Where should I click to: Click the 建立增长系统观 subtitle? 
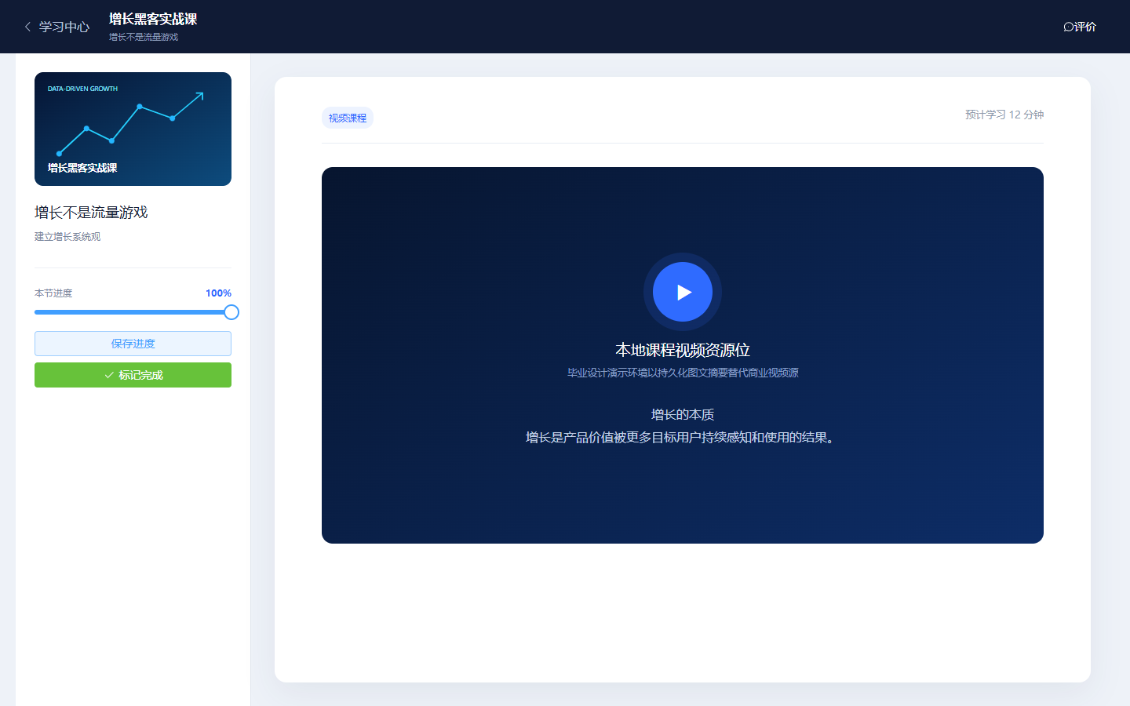pyautogui.click(x=67, y=237)
